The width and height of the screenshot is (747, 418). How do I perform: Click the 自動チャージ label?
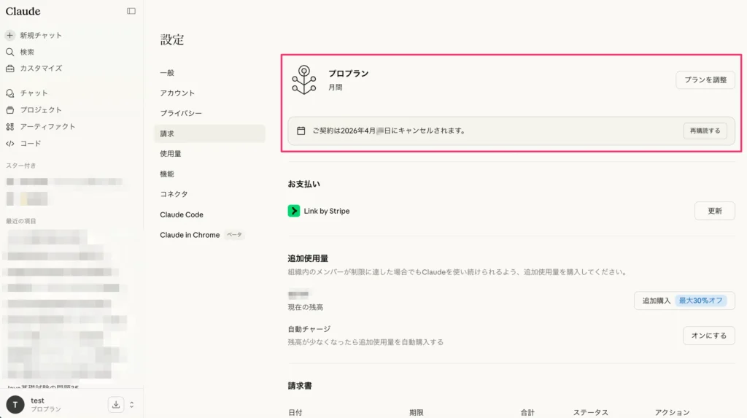pos(309,329)
